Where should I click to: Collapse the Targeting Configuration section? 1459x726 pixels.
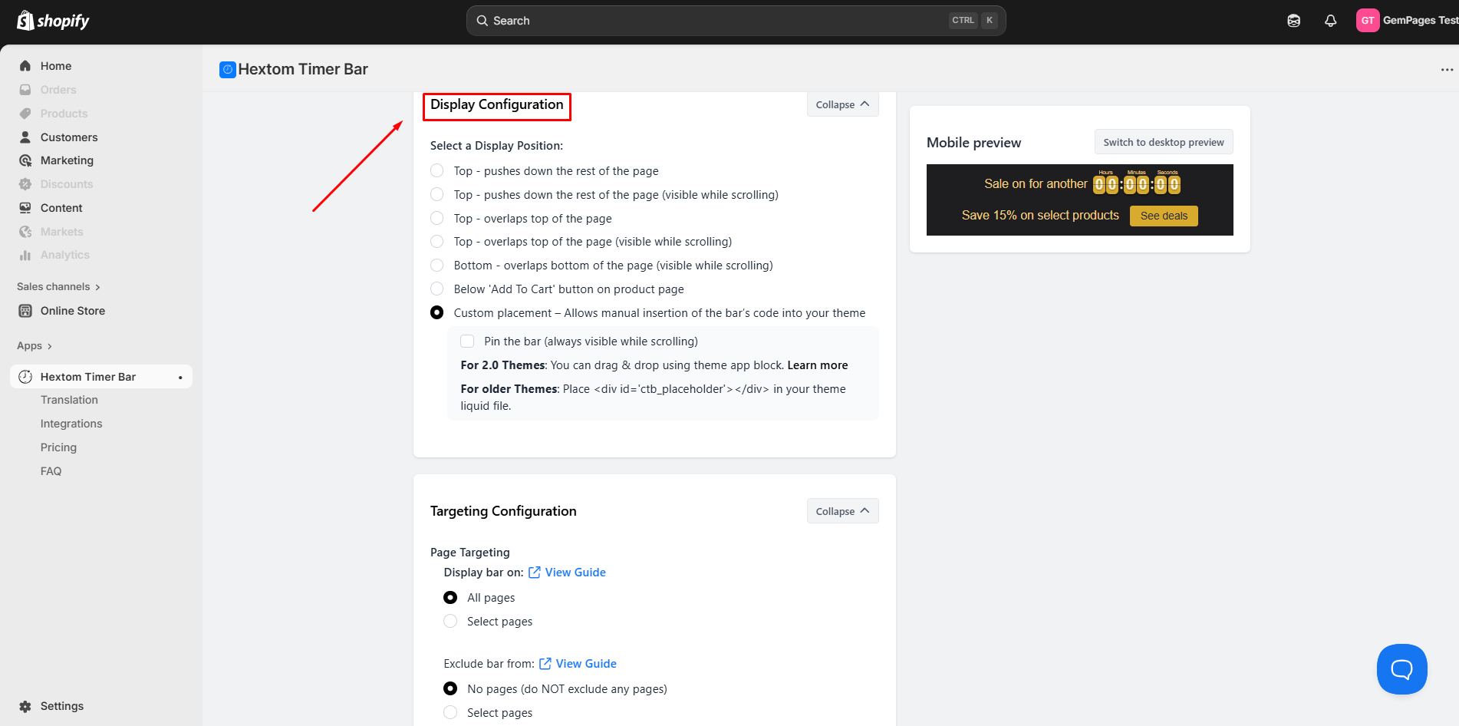point(842,511)
